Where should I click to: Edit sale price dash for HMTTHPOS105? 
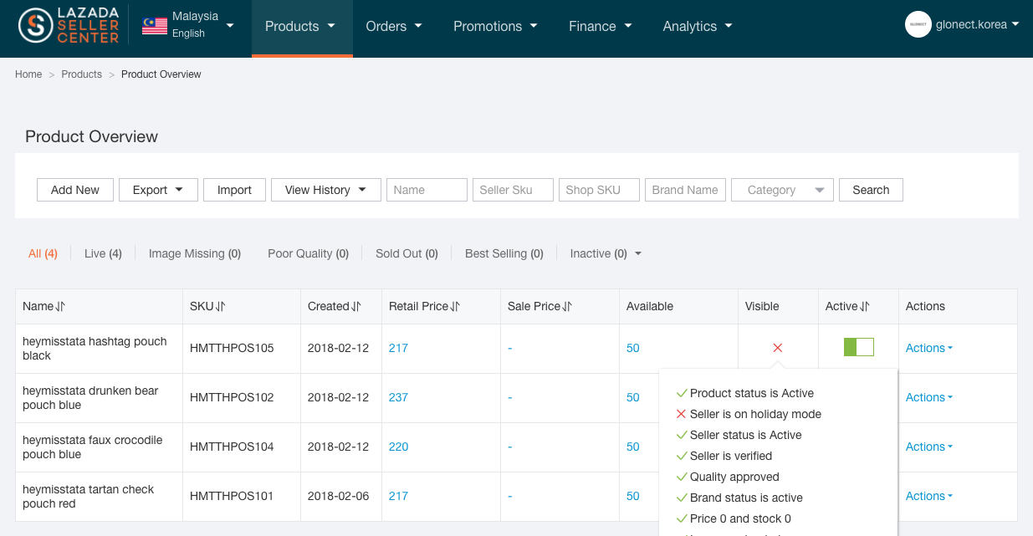(x=510, y=348)
